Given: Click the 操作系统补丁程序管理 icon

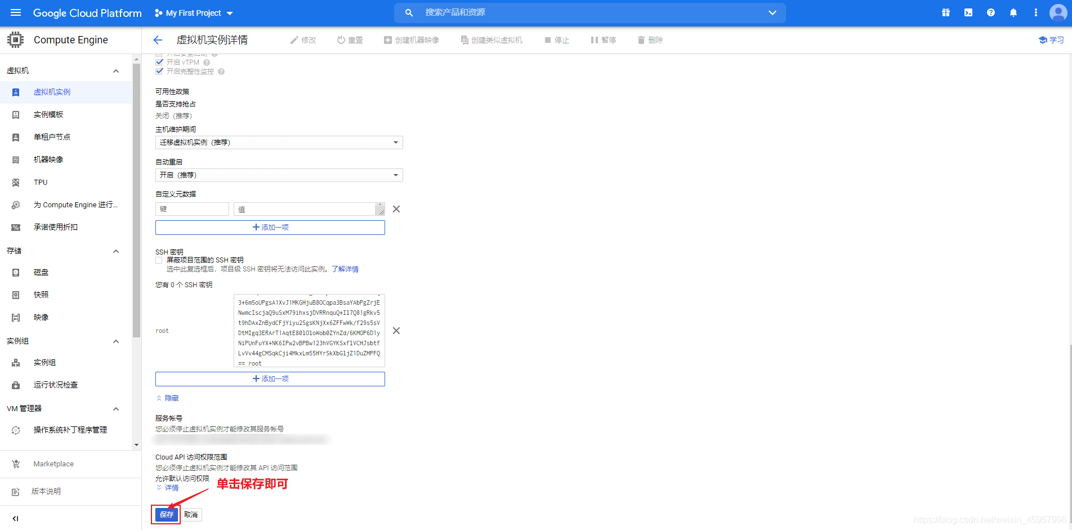Looking at the screenshot, I should point(16,430).
